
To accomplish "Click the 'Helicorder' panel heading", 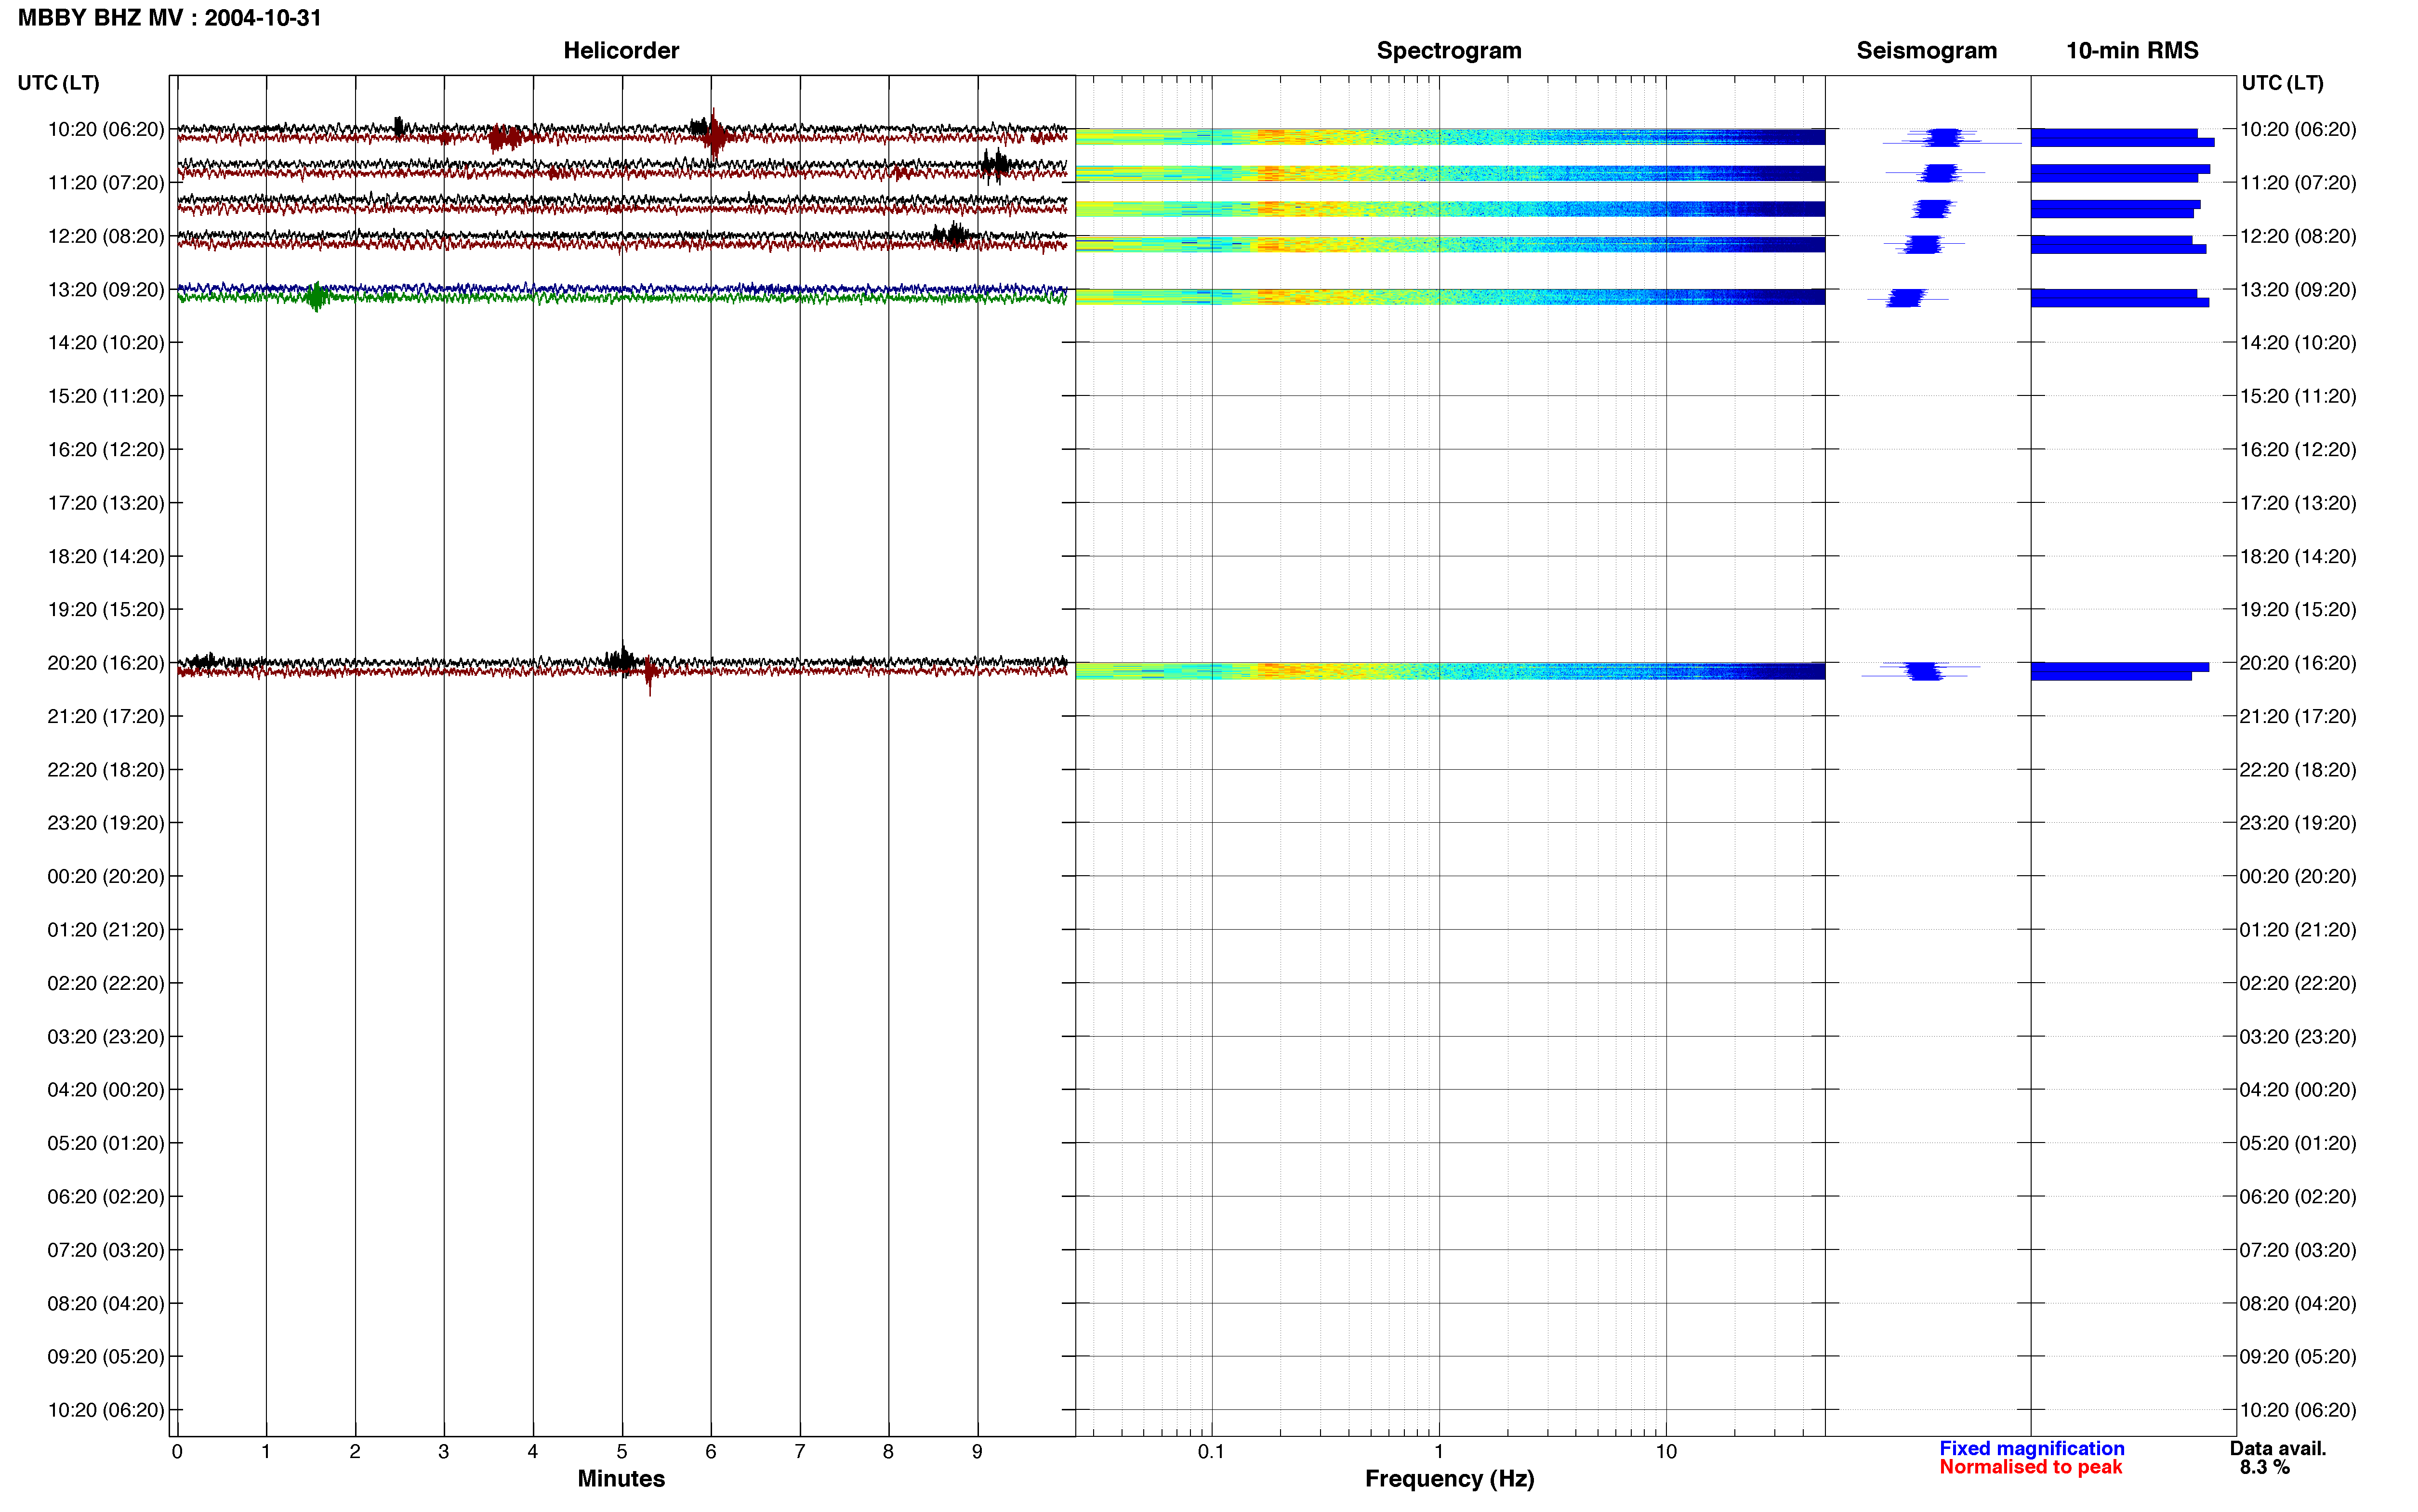I will point(621,51).
